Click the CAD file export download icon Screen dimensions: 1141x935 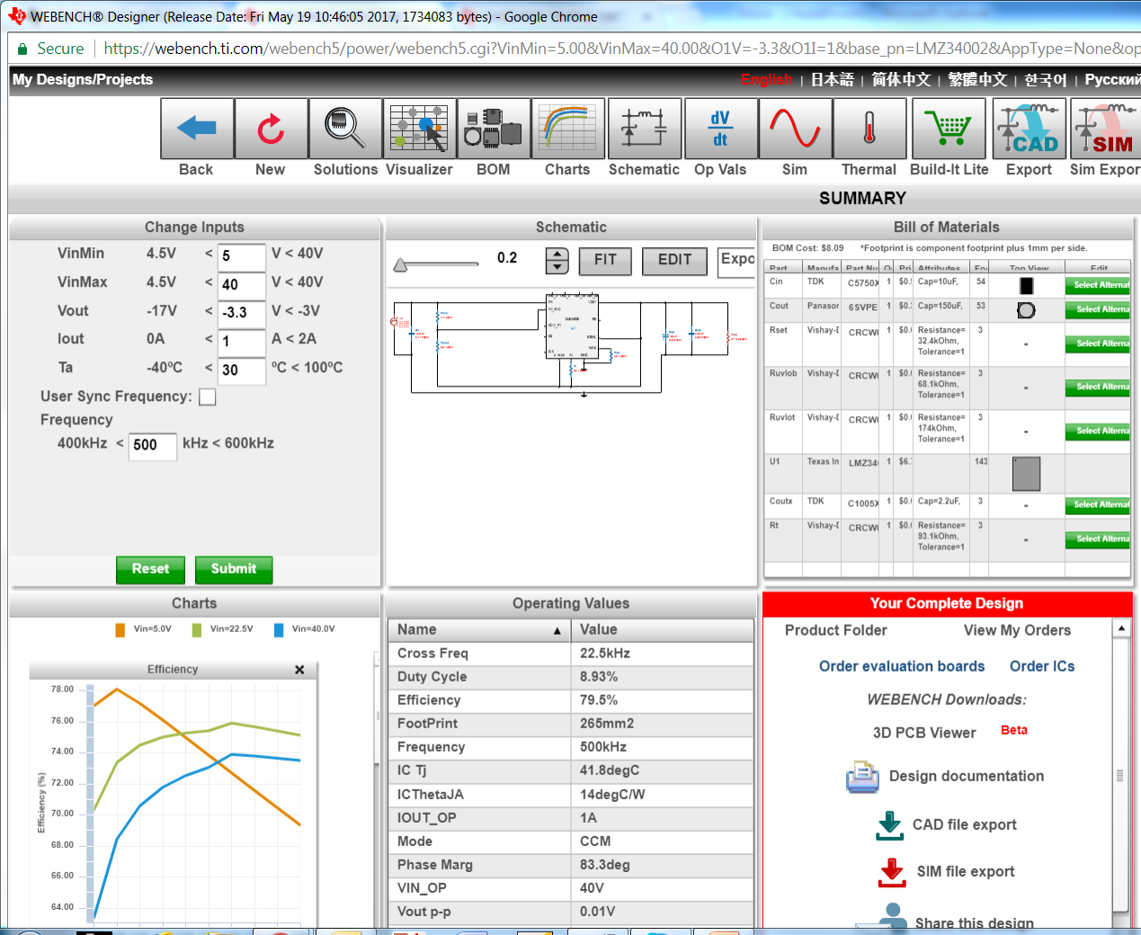pyautogui.click(x=889, y=825)
